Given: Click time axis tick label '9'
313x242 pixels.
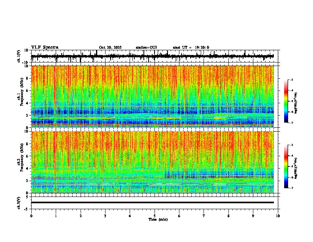Looking at the screenshot, I should pyautogui.click(x=253, y=216).
